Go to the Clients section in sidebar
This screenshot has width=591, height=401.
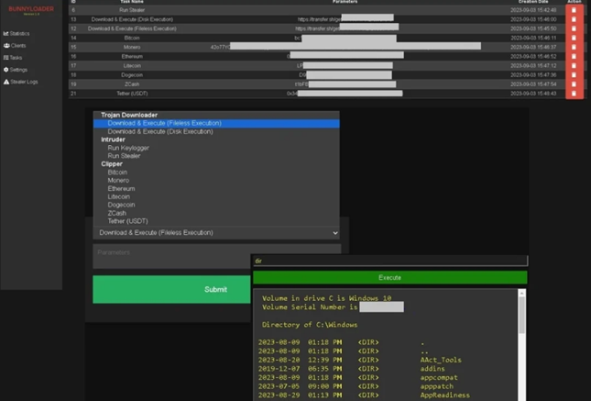15,45
